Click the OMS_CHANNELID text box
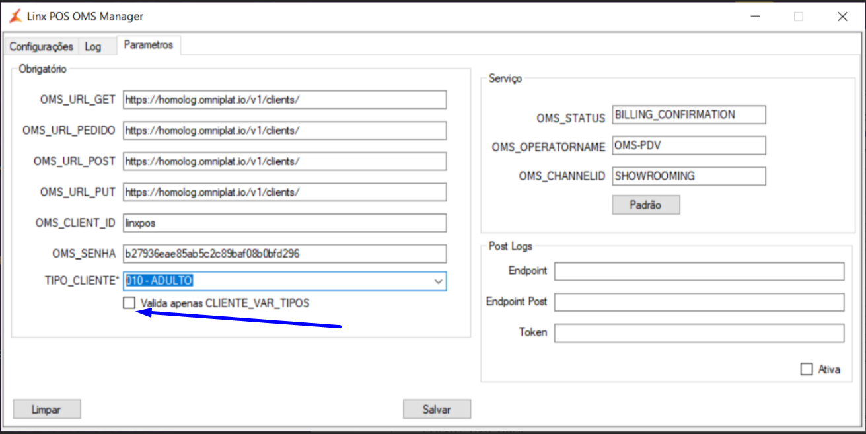 click(688, 176)
